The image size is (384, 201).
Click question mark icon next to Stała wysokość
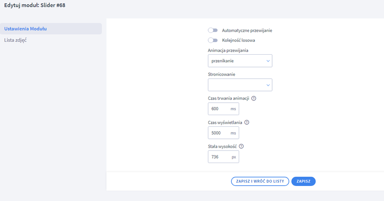(241, 146)
